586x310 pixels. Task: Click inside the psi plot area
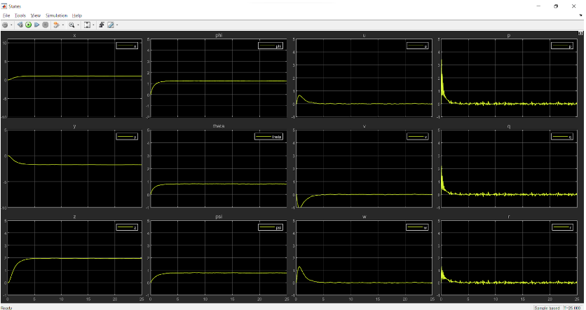(x=217, y=252)
